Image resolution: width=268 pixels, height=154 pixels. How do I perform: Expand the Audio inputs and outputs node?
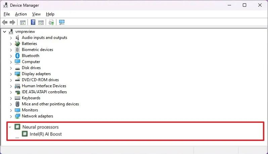pyautogui.click(x=11, y=38)
